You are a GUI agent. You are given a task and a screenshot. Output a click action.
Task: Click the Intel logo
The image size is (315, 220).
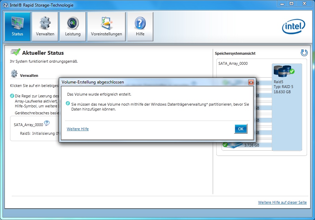294,26
